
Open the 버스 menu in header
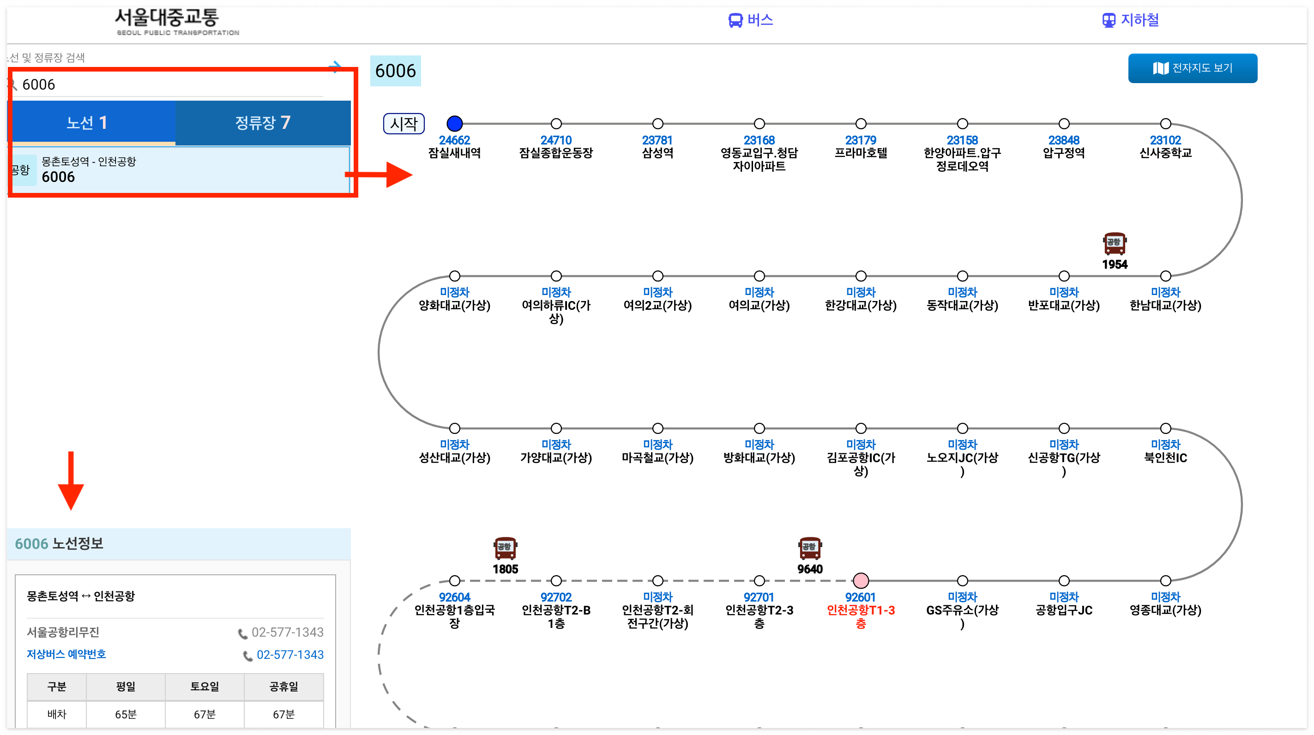pyautogui.click(x=750, y=20)
